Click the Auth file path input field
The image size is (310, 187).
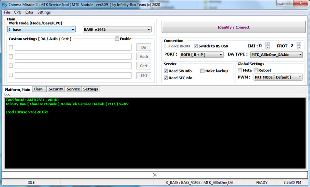[x=73, y=57]
